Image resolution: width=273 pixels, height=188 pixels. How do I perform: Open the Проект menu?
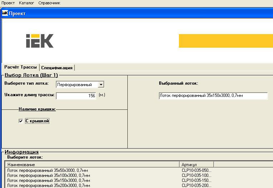(8, 3)
